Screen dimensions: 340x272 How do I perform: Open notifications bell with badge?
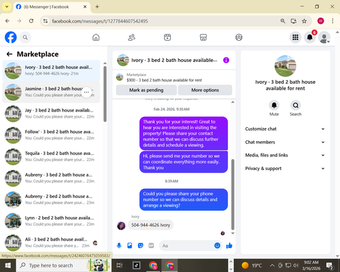pyautogui.click(x=310, y=37)
